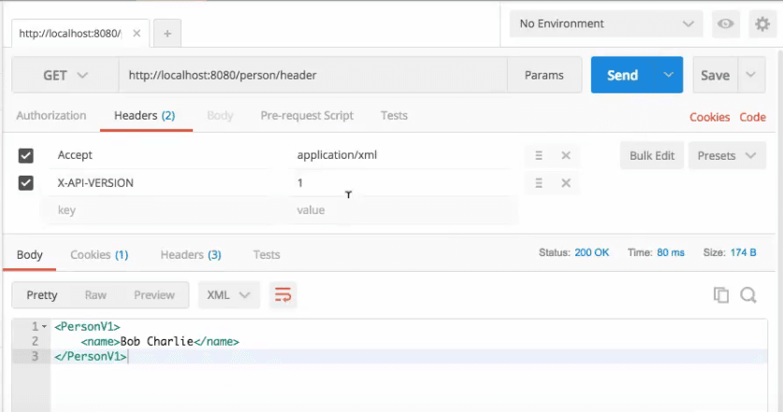Click line number 2 in gutter
The image size is (783, 412).
click(x=35, y=342)
